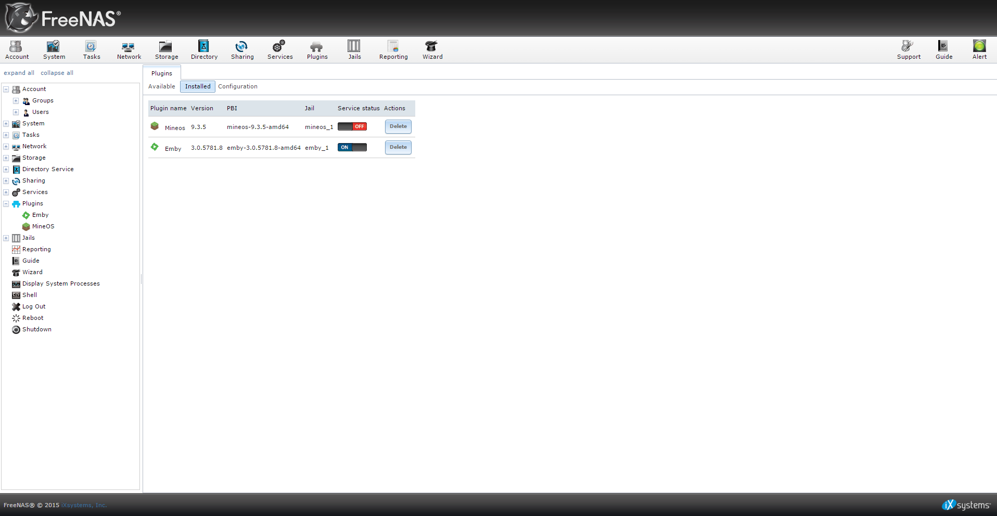Open System toolbar icon
The height and width of the screenshot is (516, 997).
pos(54,50)
